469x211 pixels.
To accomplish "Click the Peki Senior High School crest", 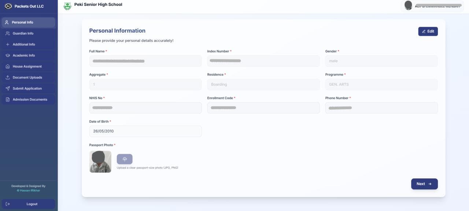I will (x=67, y=6).
